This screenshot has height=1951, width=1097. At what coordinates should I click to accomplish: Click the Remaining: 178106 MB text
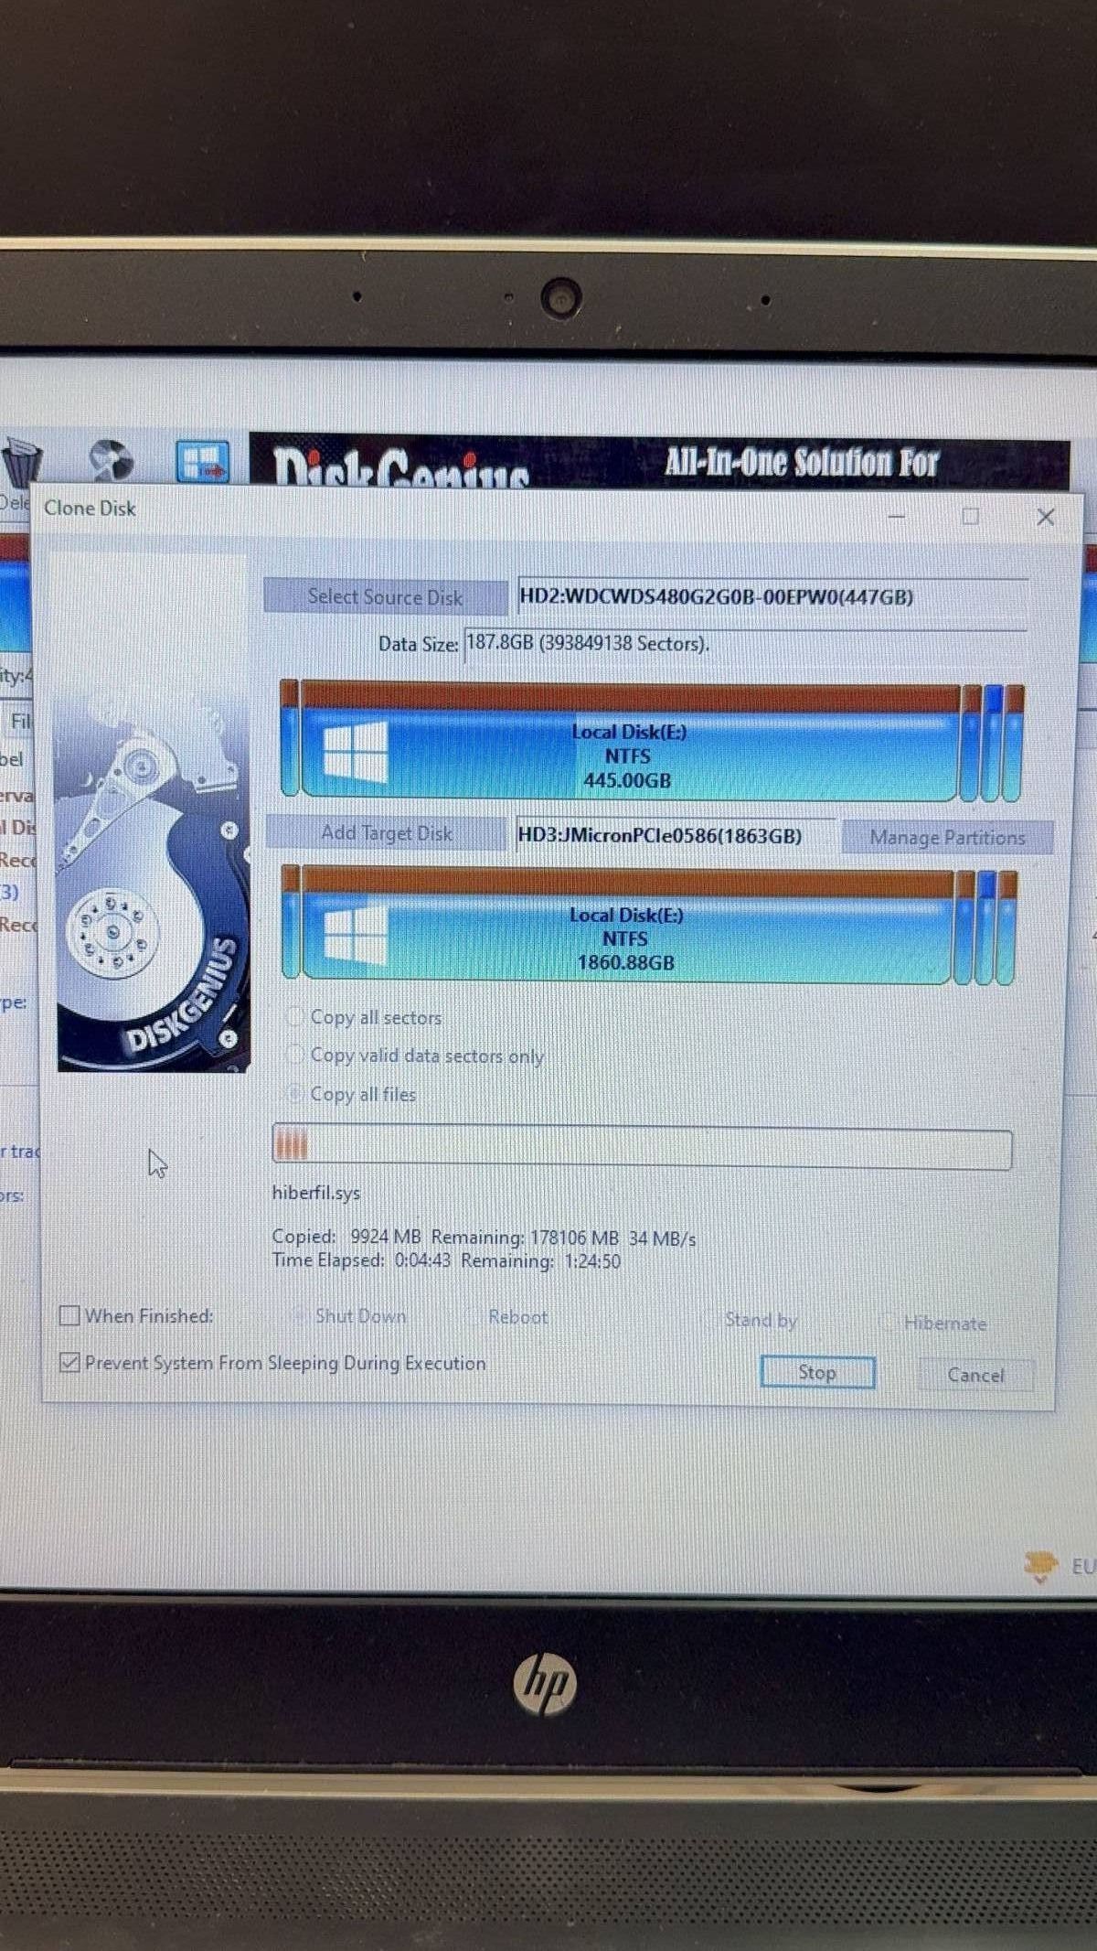(525, 1238)
